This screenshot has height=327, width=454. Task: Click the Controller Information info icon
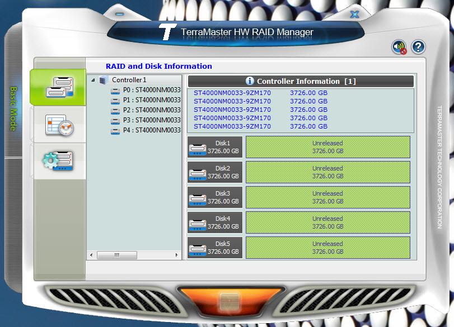(x=250, y=81)
